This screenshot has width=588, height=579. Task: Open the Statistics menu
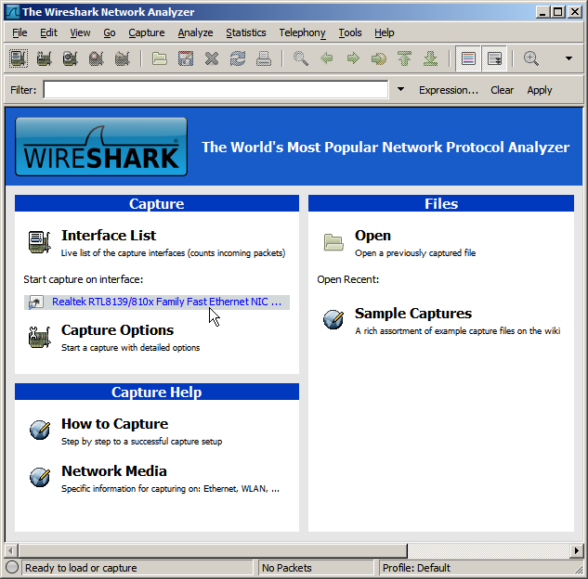click(x=245, y=32)
